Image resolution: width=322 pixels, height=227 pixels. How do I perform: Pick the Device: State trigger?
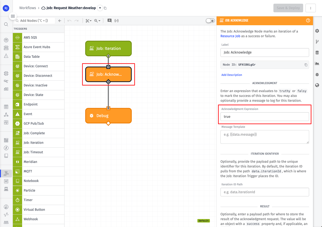pyautogui.click(x=39, y=95)
